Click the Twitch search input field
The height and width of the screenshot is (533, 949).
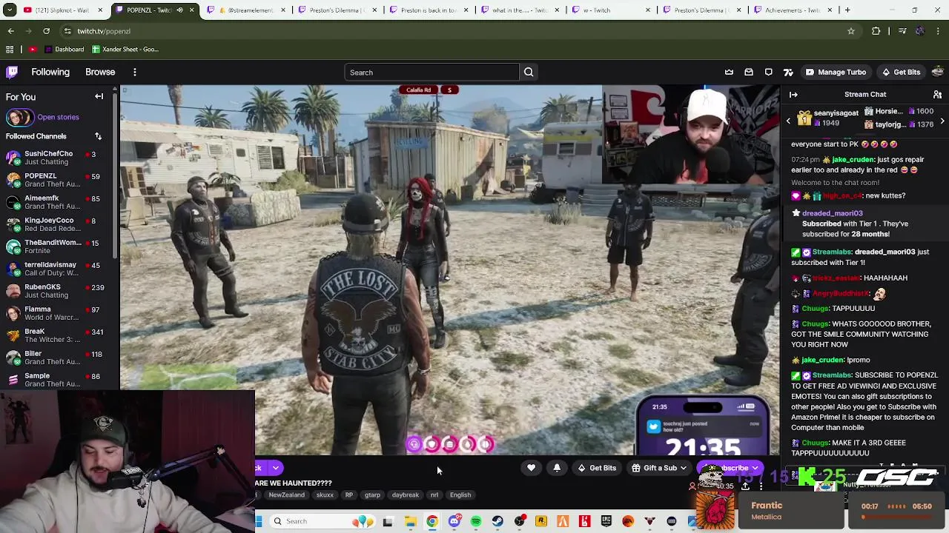(x=432, y=73)
